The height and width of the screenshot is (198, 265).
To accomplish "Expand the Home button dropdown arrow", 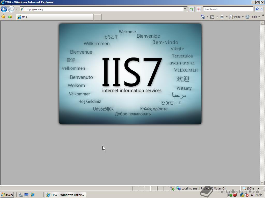I will click(x=208, y=17).
